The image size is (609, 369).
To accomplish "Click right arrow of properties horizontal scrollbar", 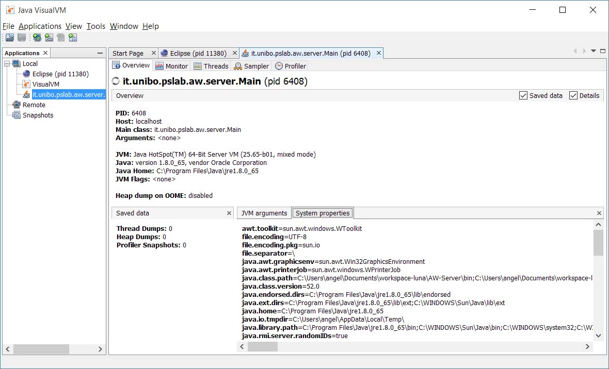I will [x=588, y=346].
